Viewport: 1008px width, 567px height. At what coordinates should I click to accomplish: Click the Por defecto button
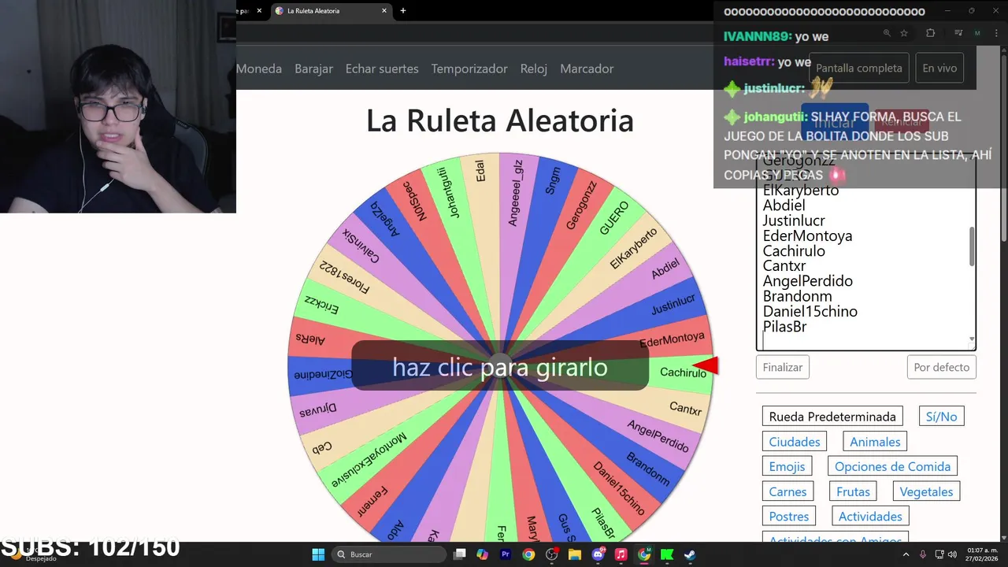click(942, 367)
